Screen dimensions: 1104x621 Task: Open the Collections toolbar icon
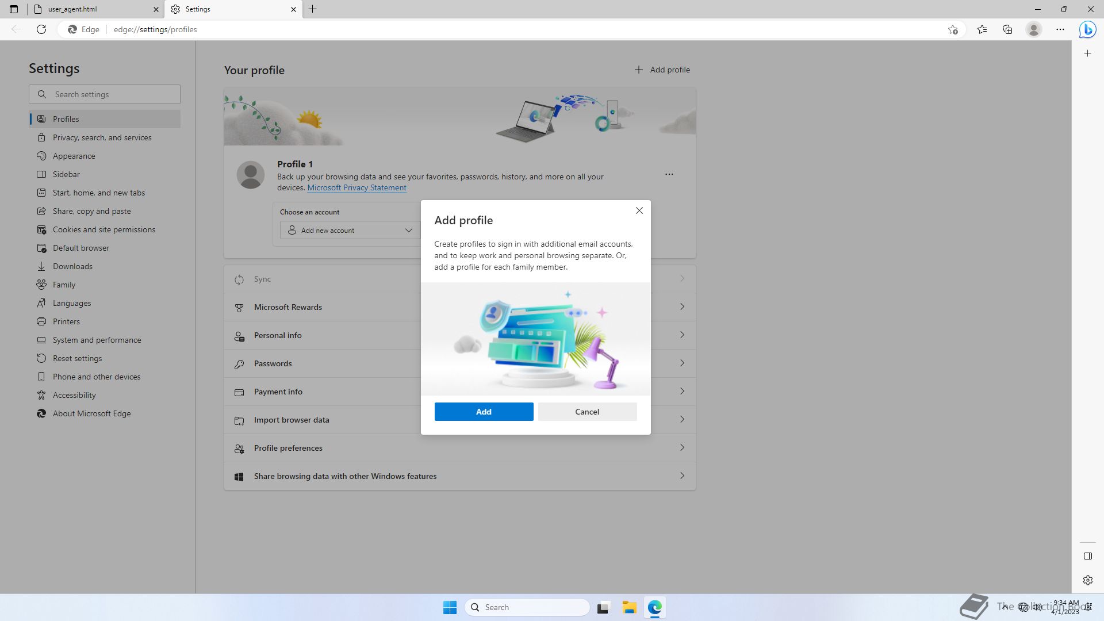tap(1007, 29)
